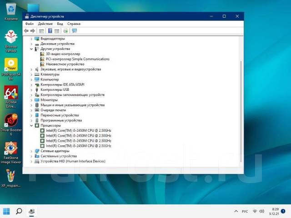Image resolution: width=291 pixels, height=218 pixels.
Task: Click the Видеоадаптеры category icon
Action: pos(37,39)
